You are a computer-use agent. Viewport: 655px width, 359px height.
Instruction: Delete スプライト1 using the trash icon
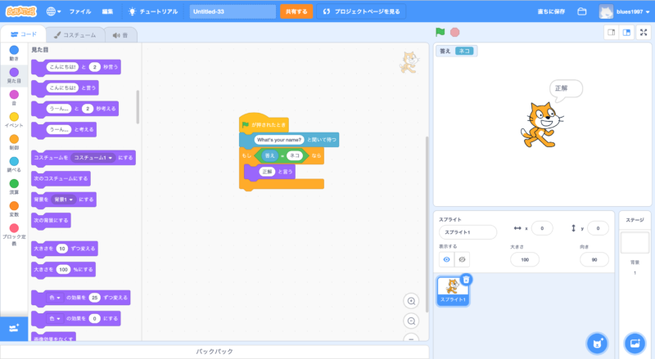coord(465,280)
